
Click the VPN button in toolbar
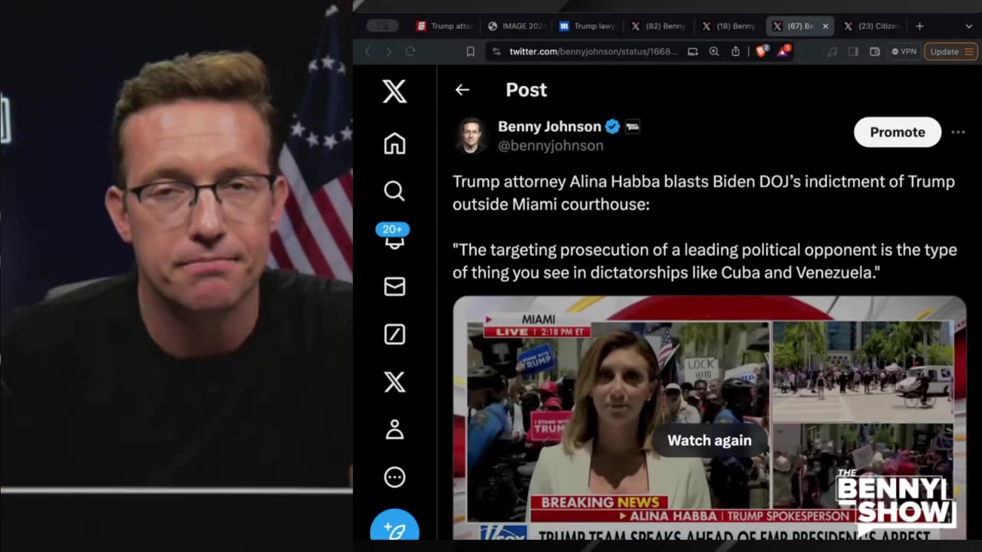coord(904,51)
